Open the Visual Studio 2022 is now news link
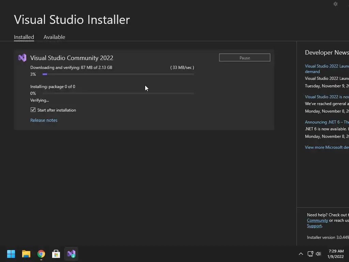This screenshot has height=262, width=349. point(327,97)
